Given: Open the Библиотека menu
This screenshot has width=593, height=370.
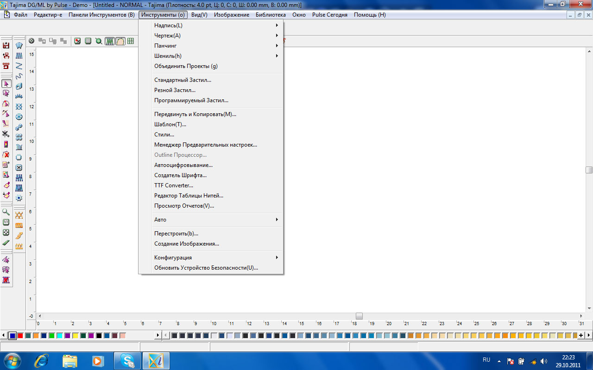Looking at the screenshot, I should tap(271, 15).
